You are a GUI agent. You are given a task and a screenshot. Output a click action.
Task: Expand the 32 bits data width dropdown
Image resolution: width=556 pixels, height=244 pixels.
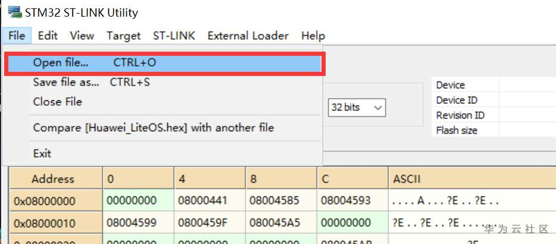point(357,107)
